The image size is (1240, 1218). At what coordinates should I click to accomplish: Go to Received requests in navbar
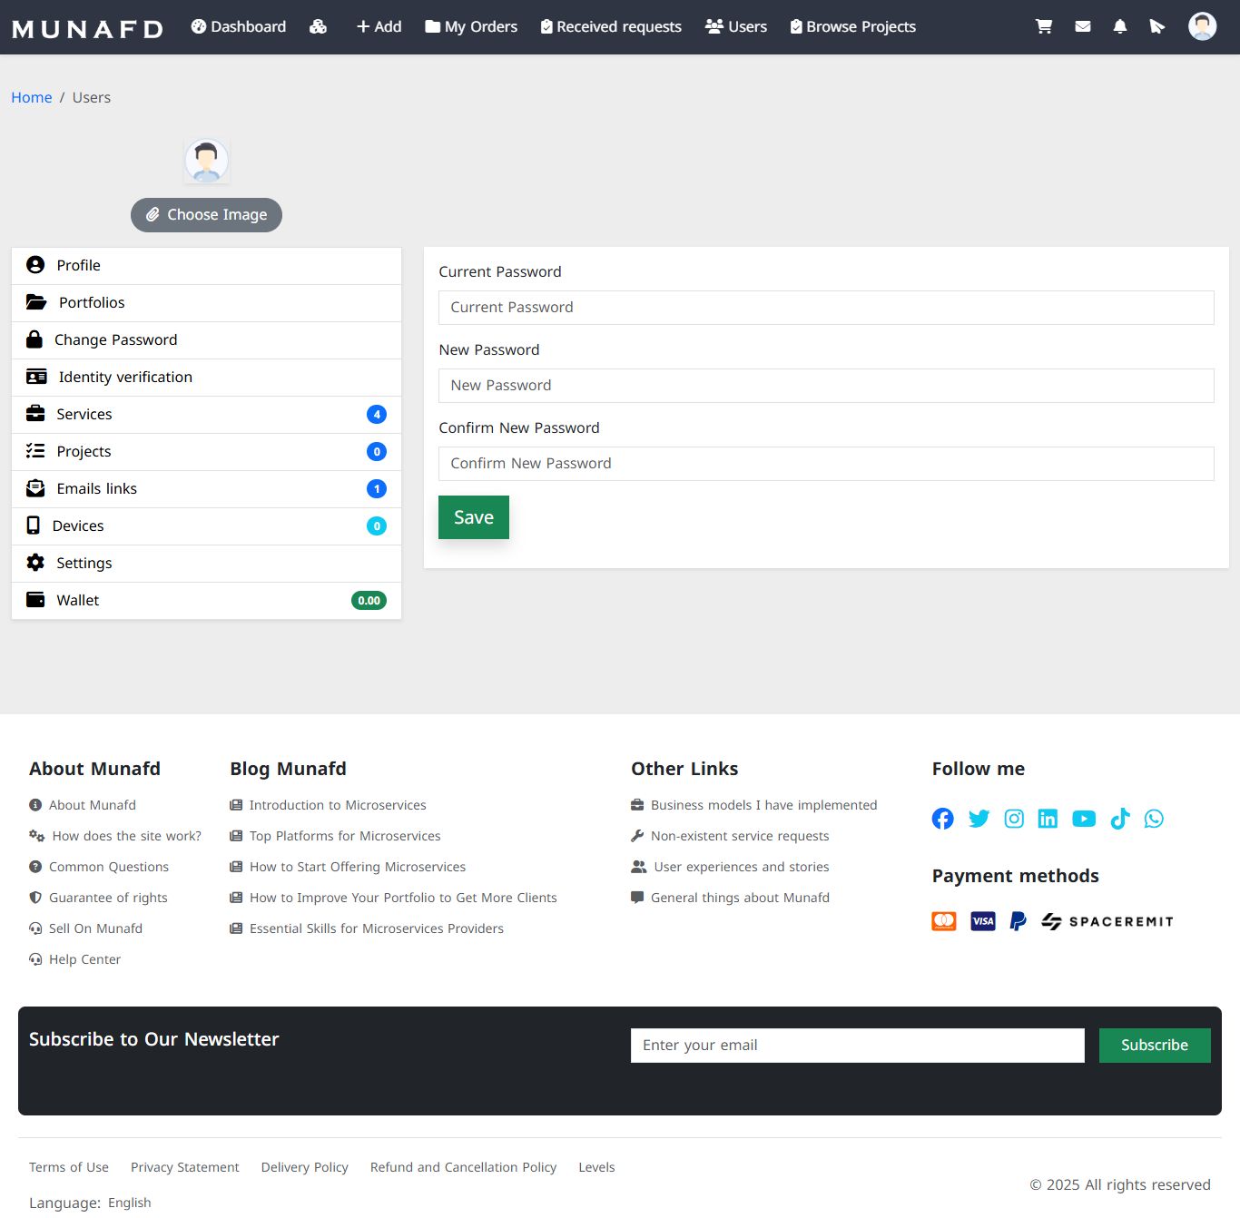[x=611, y=26]
